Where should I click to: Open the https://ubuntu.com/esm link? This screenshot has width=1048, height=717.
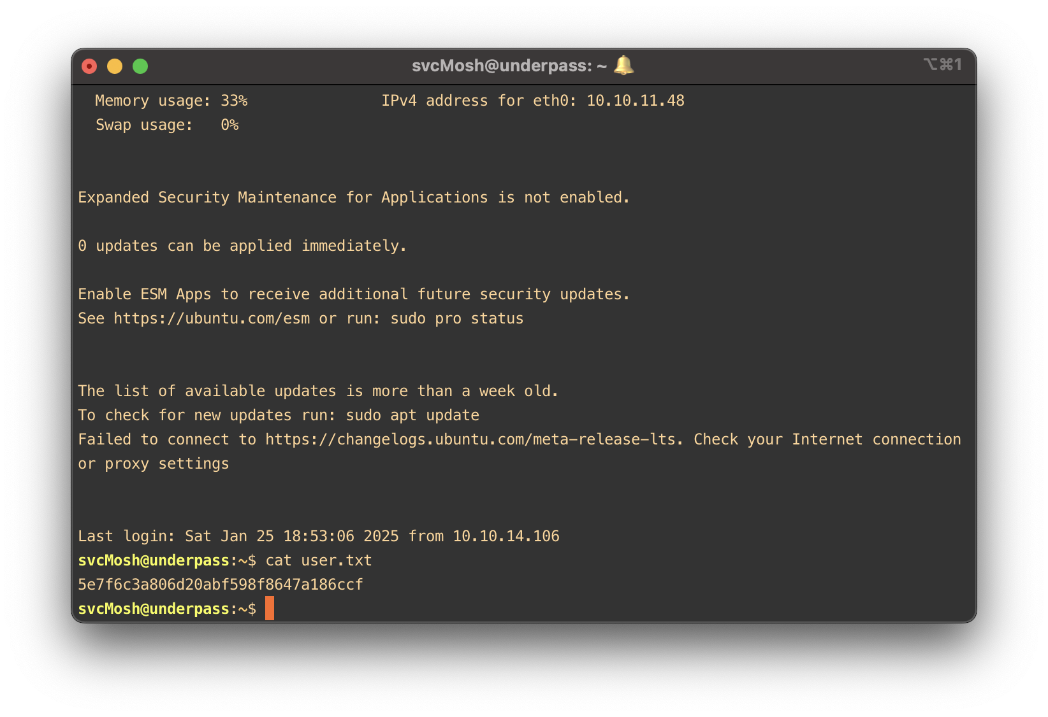point(212,318)
